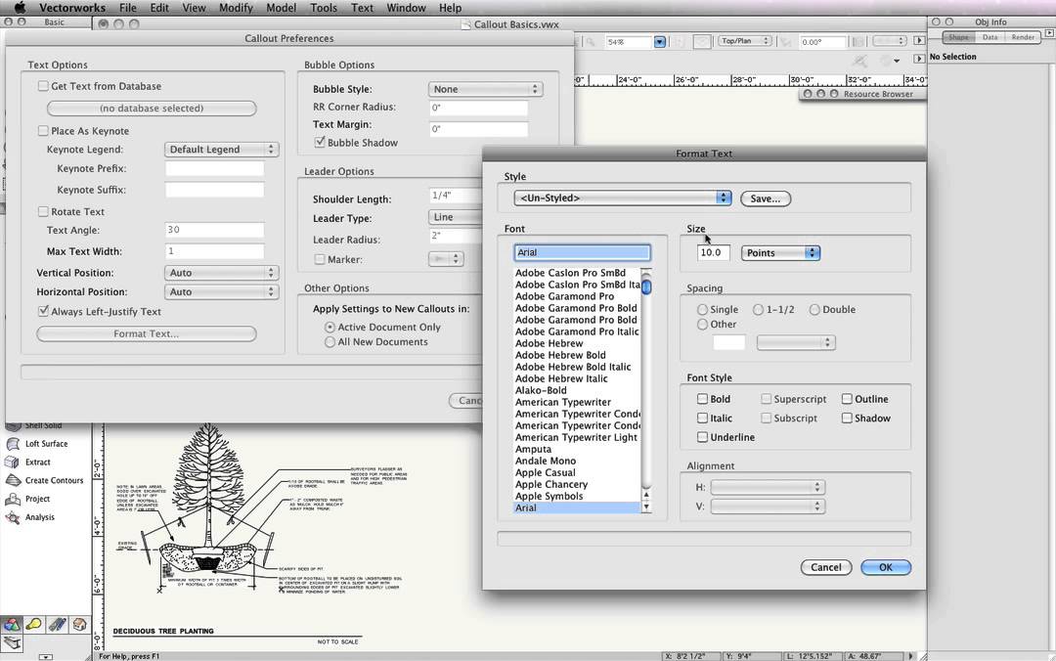Check the Underline font style

[x=702, y=437]
